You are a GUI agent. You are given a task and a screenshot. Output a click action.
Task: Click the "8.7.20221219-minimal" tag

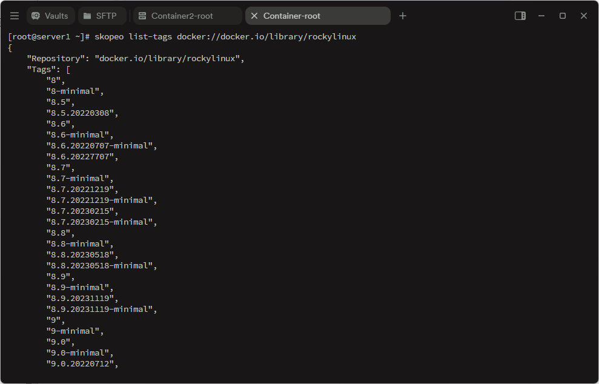[x=102, y=200]
